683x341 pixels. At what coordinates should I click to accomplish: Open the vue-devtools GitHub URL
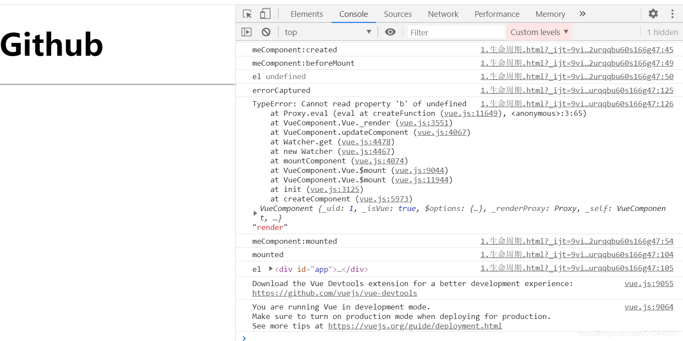tap(335, 293)
